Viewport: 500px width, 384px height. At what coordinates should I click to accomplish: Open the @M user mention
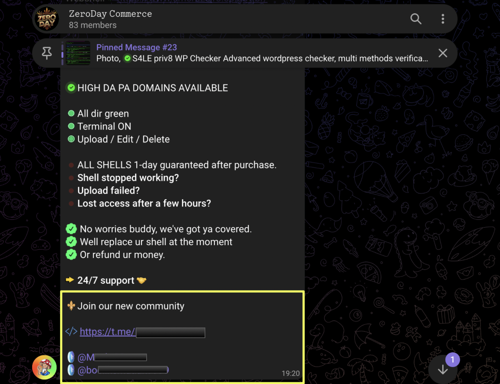point(112,357)
